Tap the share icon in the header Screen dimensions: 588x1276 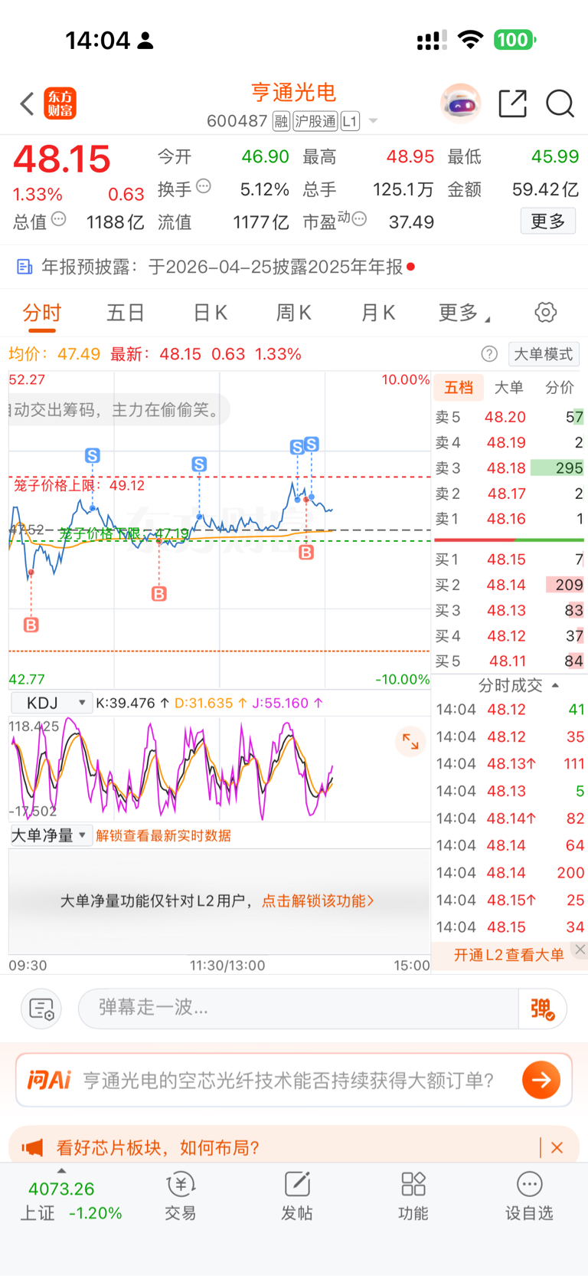tap(512, 103)
